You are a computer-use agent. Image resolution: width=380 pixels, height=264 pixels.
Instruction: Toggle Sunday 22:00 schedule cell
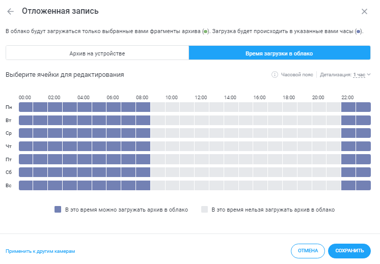(x=348, y=185)
